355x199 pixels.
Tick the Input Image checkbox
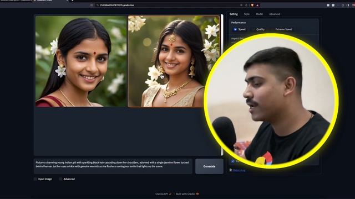click(35, 179)
